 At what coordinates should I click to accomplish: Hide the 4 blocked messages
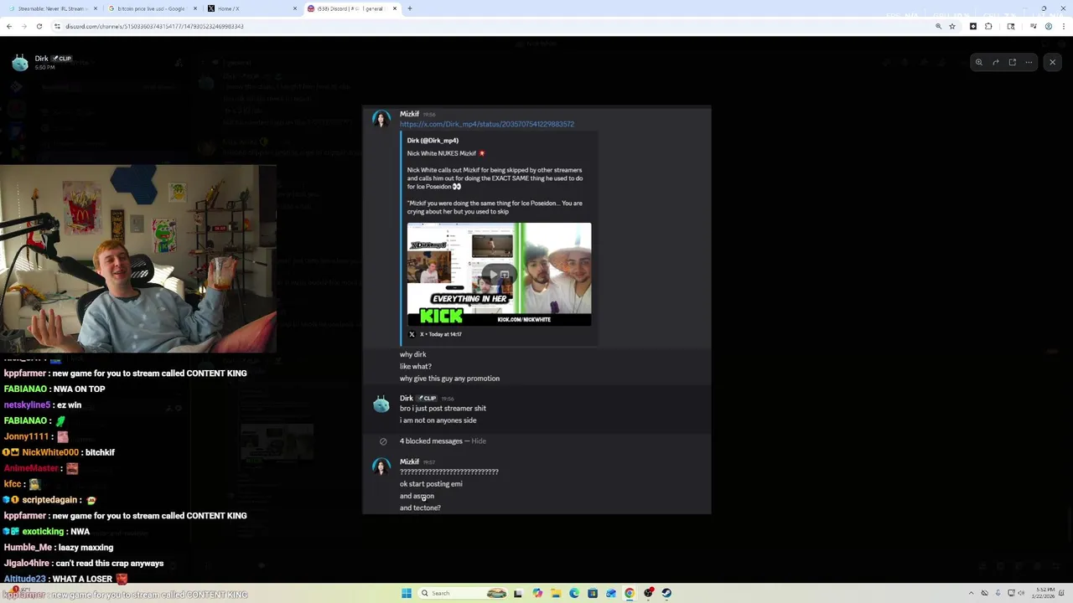point(479,441)
